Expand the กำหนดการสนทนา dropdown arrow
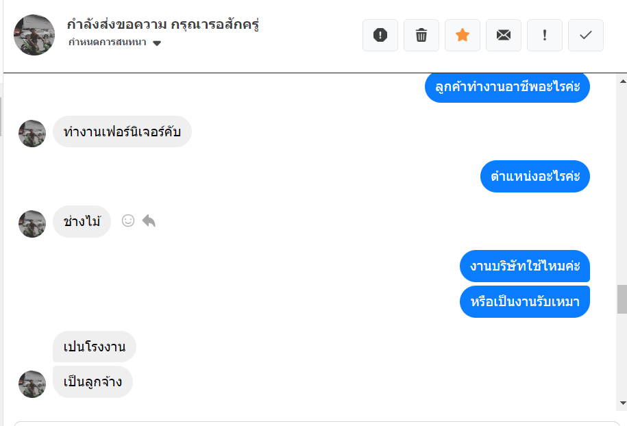 click(x=157, y=43)
